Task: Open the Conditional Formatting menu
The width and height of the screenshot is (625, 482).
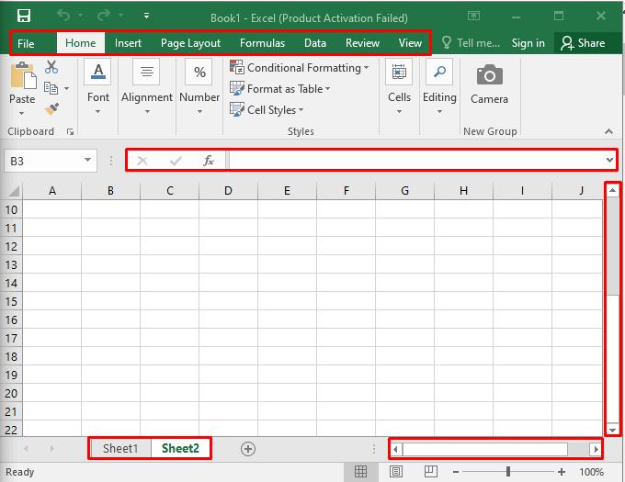Action: [x=299, y=68]
